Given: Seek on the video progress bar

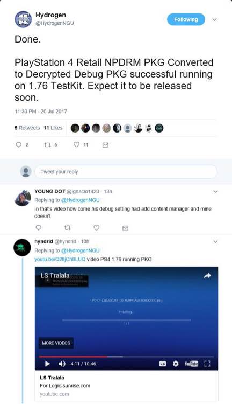Looking at the screenshot, I should pyautogui.click(x=126, y=357).
